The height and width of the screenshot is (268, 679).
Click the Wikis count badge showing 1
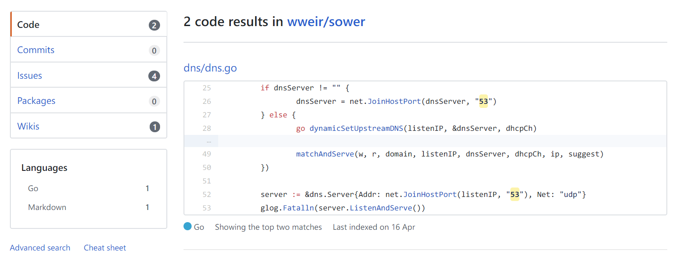coord(154,127)
